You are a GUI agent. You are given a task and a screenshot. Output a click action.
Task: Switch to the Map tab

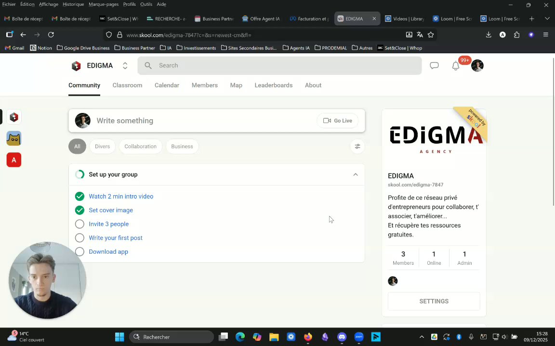(x=236, y=86)
